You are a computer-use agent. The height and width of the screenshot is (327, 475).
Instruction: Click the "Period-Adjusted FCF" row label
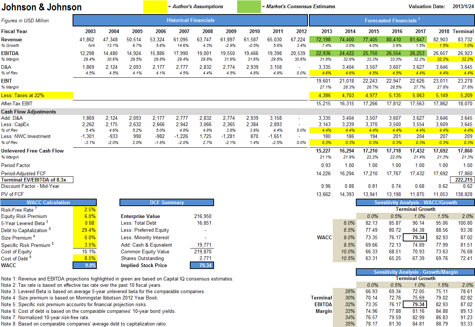coord(23,173)
